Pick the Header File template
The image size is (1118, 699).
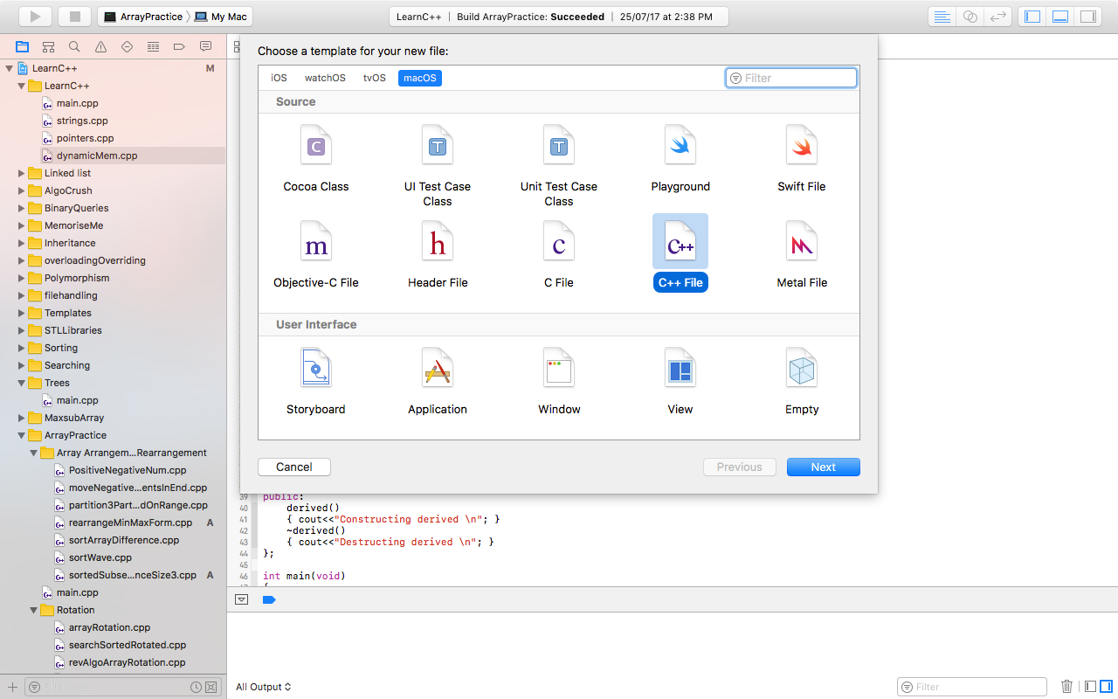438,254
